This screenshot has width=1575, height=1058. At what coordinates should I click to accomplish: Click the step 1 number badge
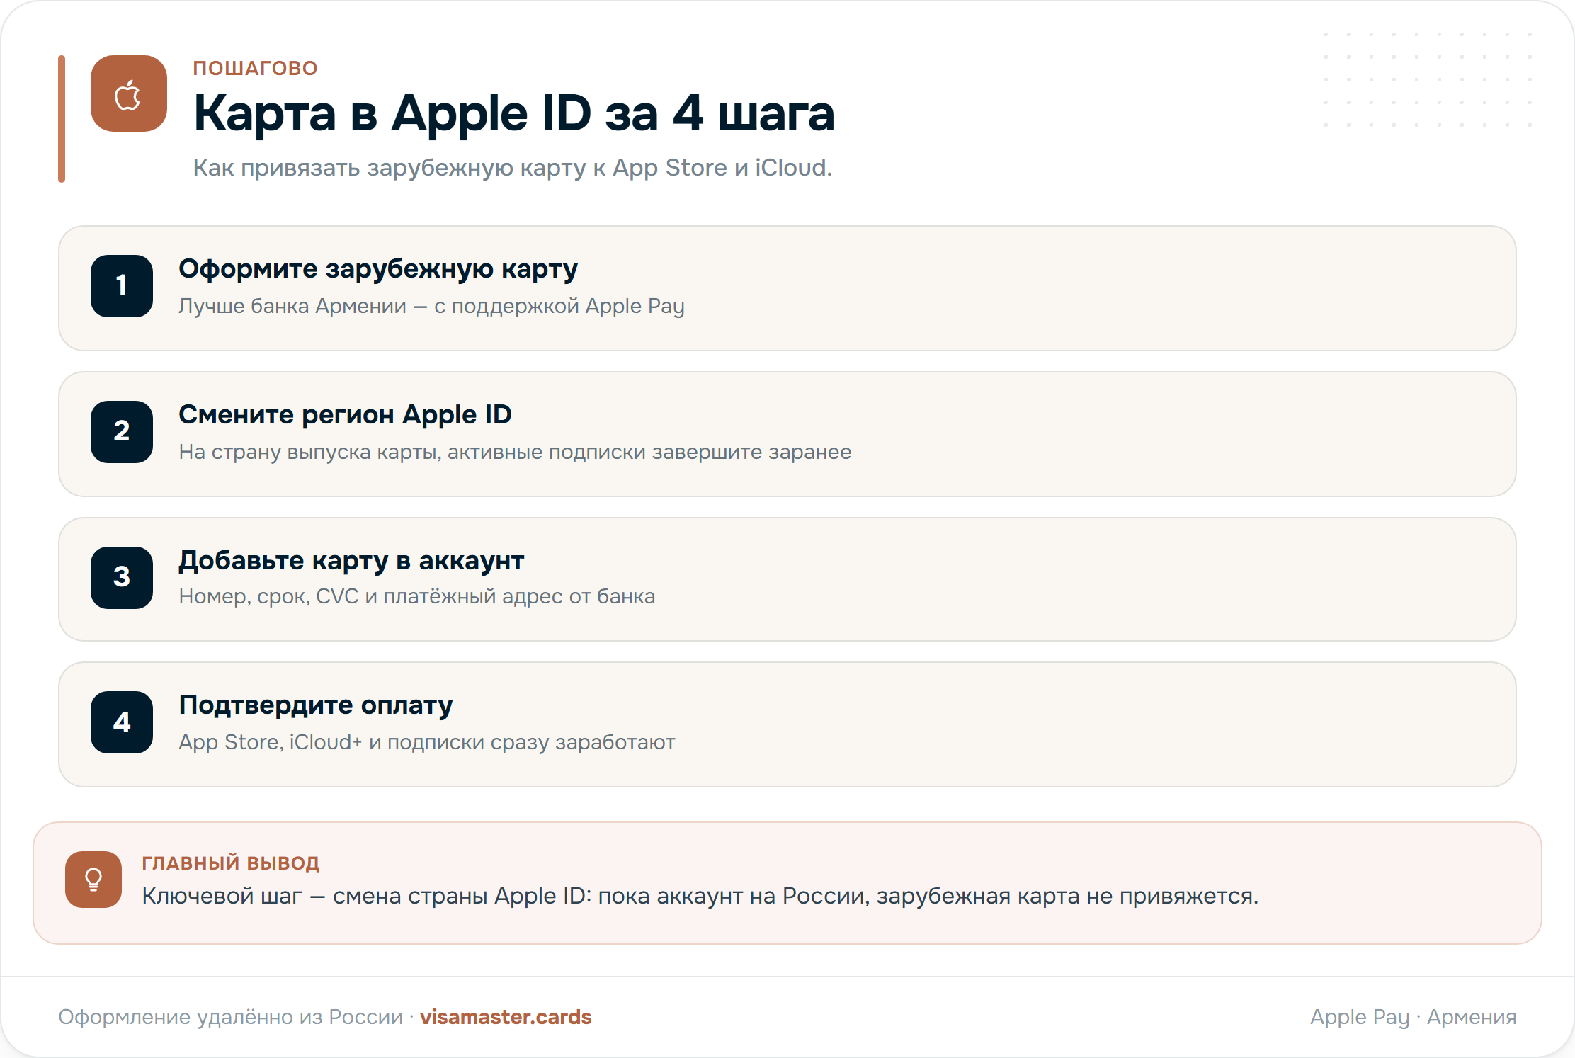(x=122, y=286)
